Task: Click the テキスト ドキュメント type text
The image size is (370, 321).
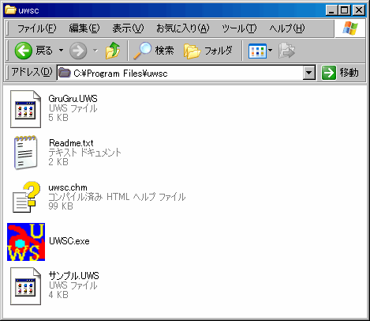Action: (85, 153)
